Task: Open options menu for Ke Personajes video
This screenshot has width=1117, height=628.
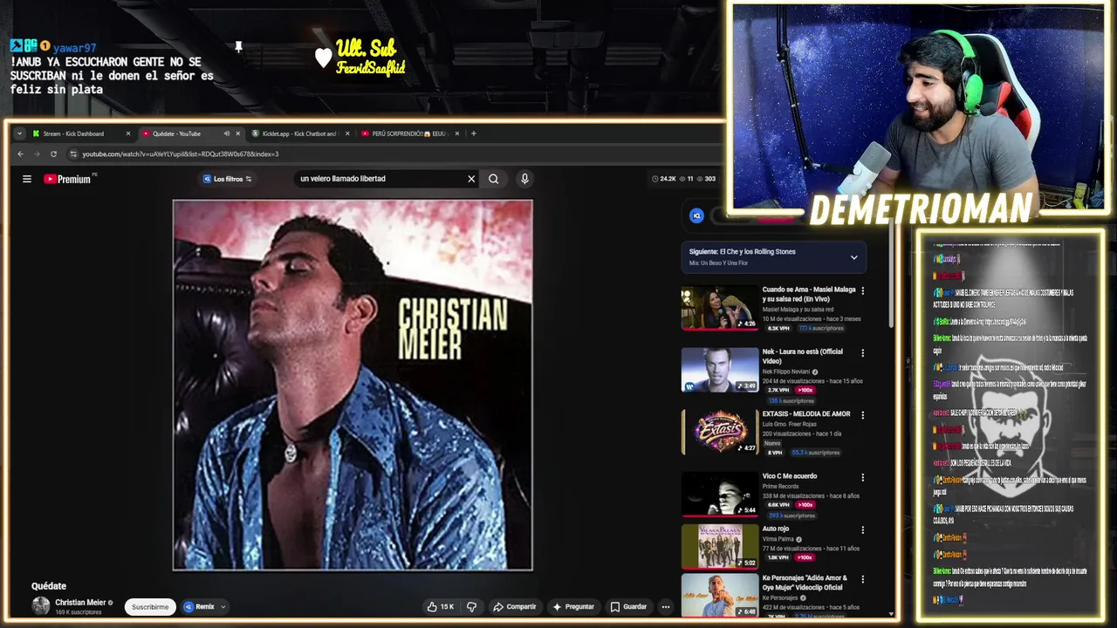Action: click(x=863, y=579)
